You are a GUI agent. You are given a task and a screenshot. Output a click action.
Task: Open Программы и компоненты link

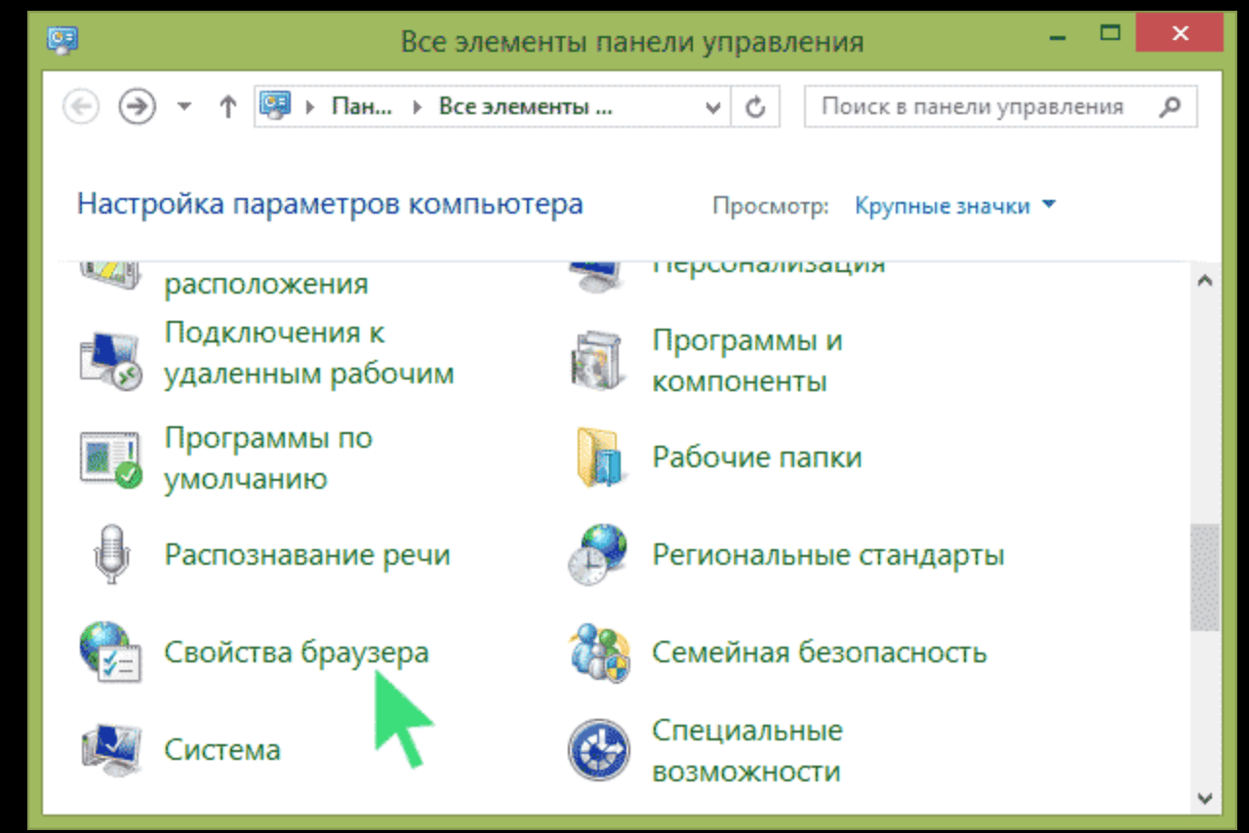click(747, 361)
